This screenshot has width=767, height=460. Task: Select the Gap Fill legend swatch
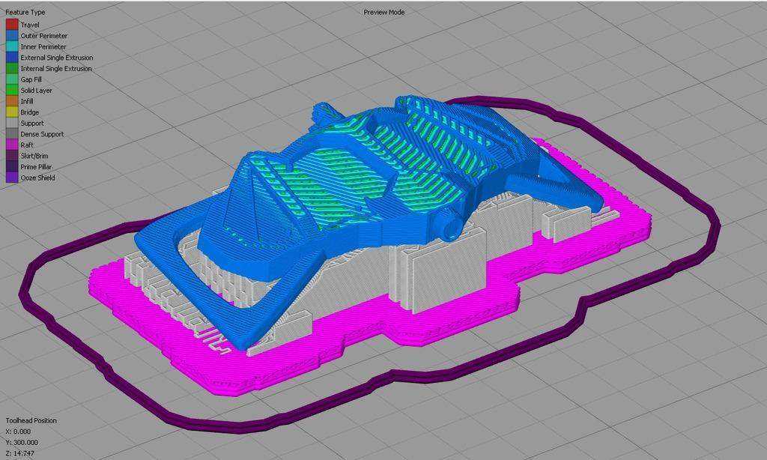pos(12,79)
